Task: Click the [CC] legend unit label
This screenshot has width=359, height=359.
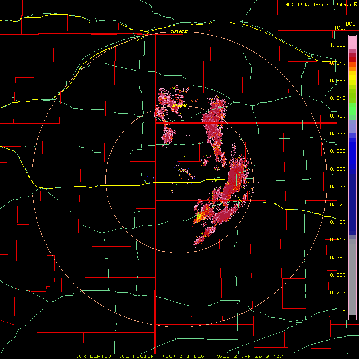Action: (341, 28)
